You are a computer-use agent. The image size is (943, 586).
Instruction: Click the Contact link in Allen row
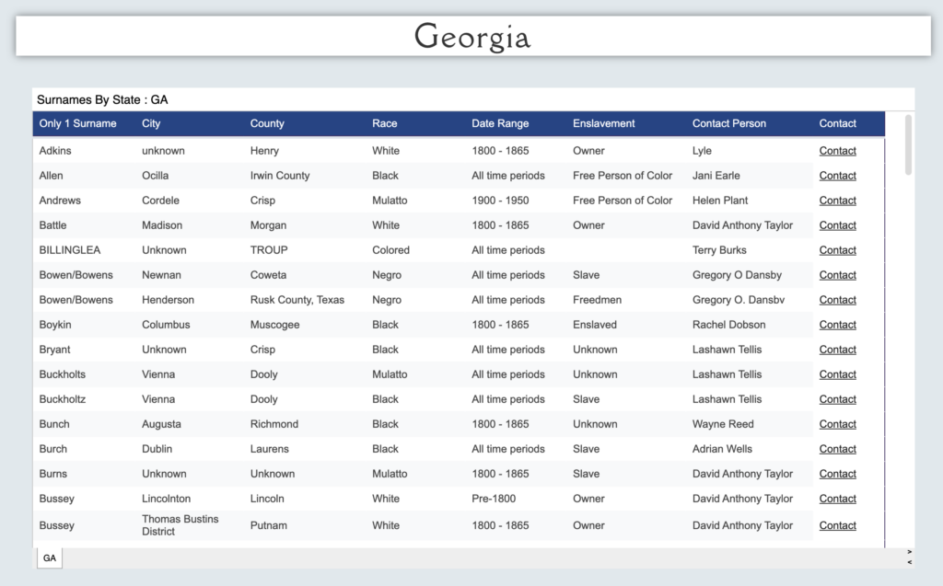(837, 176)
